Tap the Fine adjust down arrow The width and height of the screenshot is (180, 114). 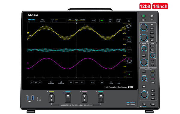(40, 82)
